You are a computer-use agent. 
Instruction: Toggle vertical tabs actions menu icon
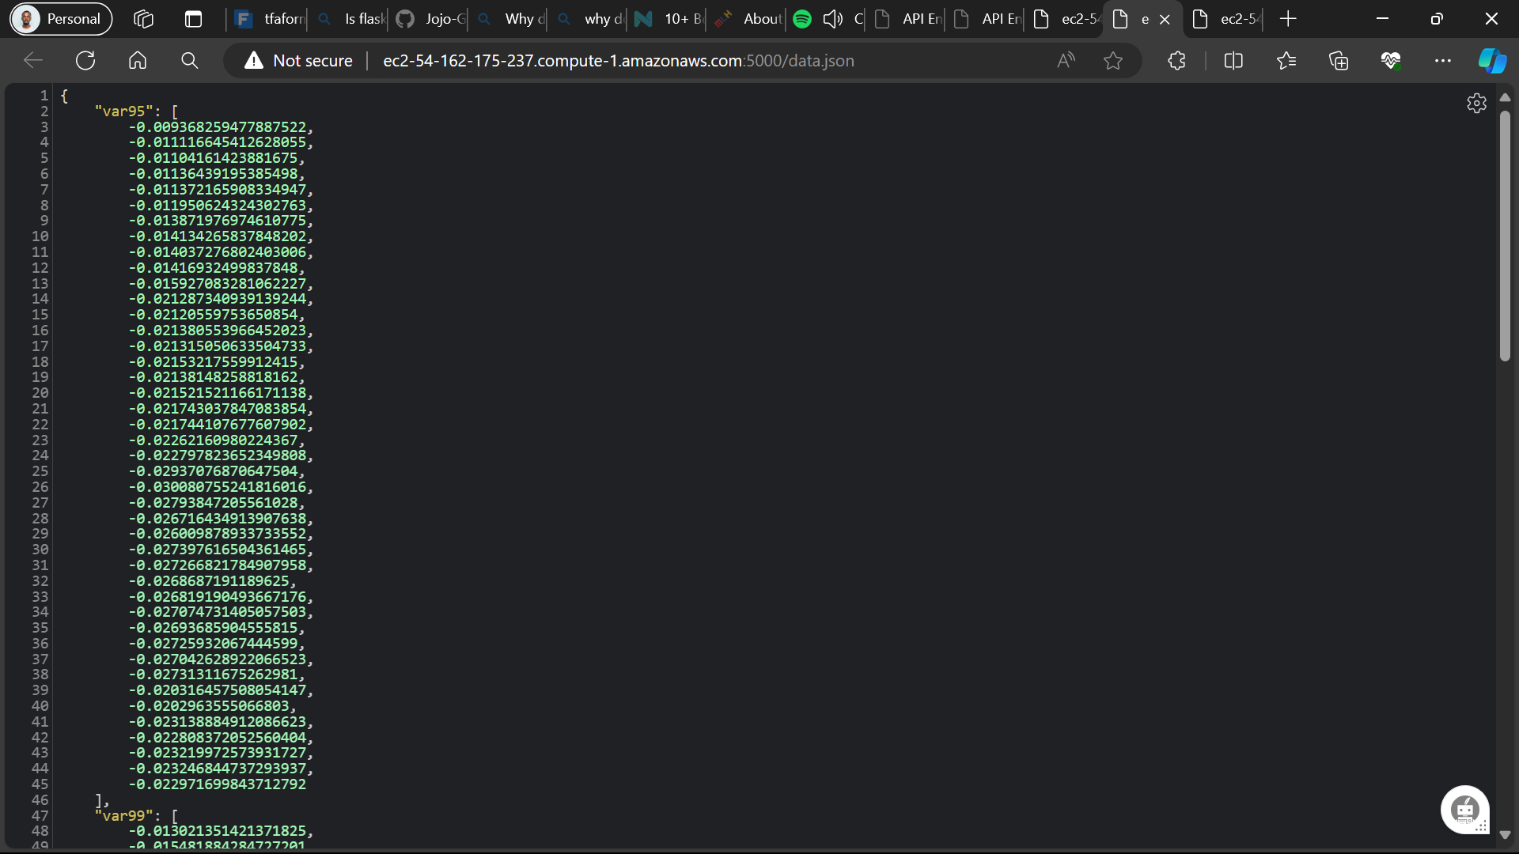tap(193, 19)
